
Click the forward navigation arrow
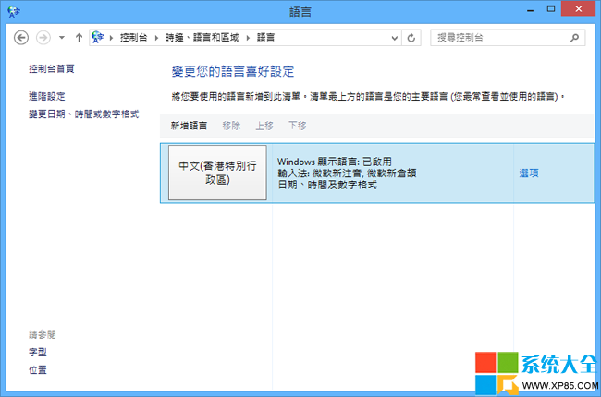pos(43,38)
